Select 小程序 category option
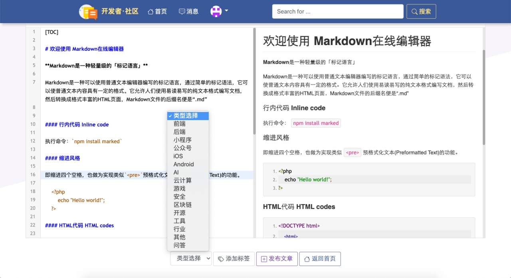 (188, 140)
